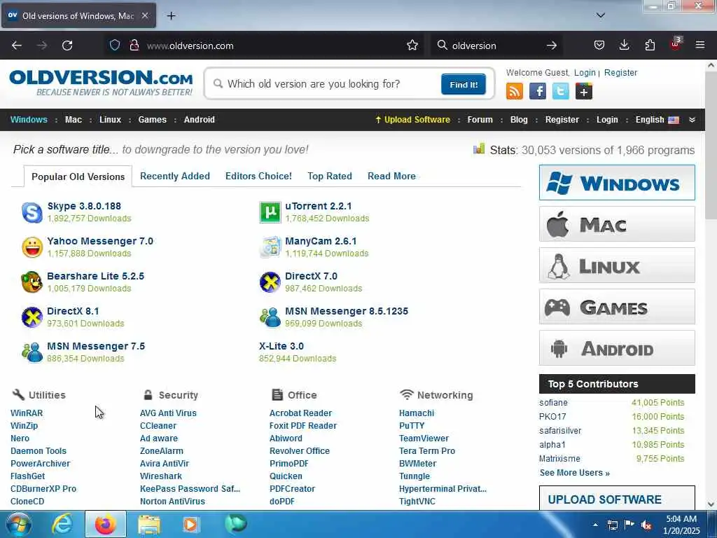Click the DirectX 8.1 icon
This screenshot has width=717, height=538.
click(32, 317)
